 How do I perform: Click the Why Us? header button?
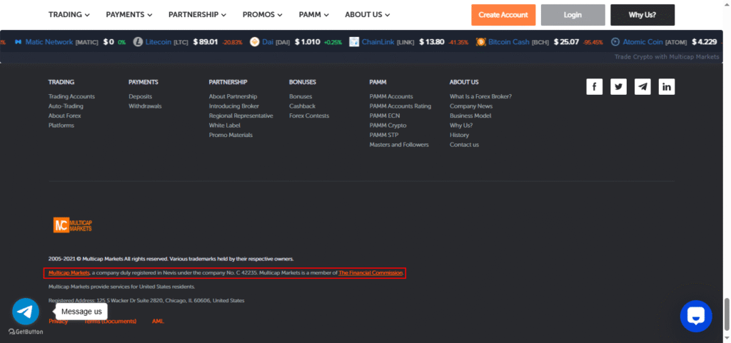click(642, 15)
